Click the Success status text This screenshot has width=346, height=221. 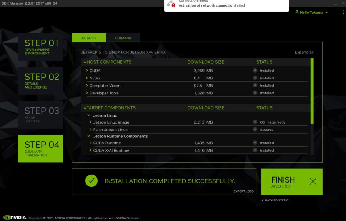(266, 130)
